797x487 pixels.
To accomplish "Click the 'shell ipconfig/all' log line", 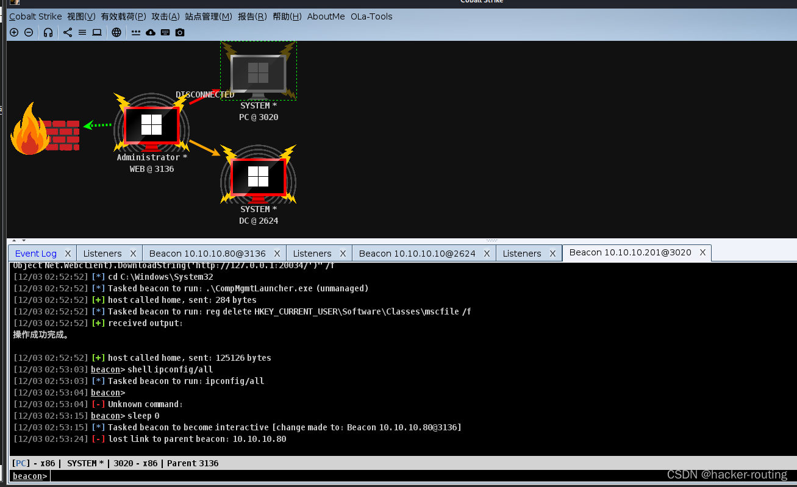I will (113, 369).
